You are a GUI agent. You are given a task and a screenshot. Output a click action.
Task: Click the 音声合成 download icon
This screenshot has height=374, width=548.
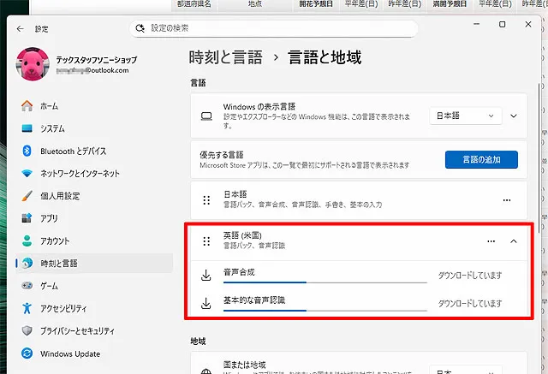205,276
